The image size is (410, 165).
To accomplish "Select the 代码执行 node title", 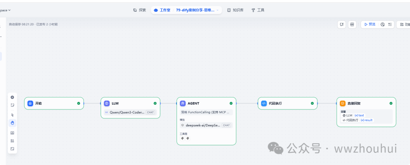I will 276,103.
